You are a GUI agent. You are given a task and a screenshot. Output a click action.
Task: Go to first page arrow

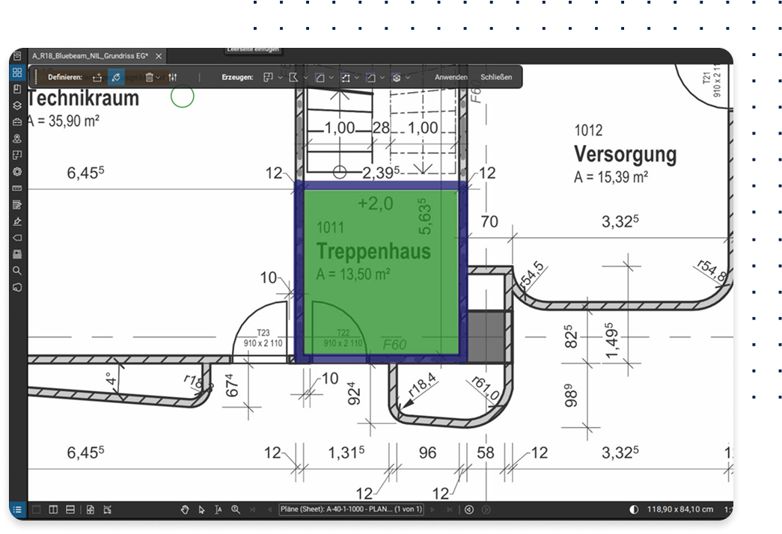(253, 509)
